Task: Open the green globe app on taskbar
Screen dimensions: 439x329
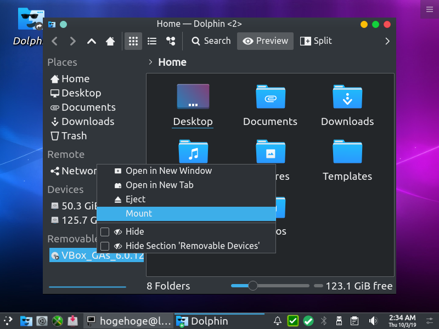Action: pyautogui.click(x=58, y=321)
